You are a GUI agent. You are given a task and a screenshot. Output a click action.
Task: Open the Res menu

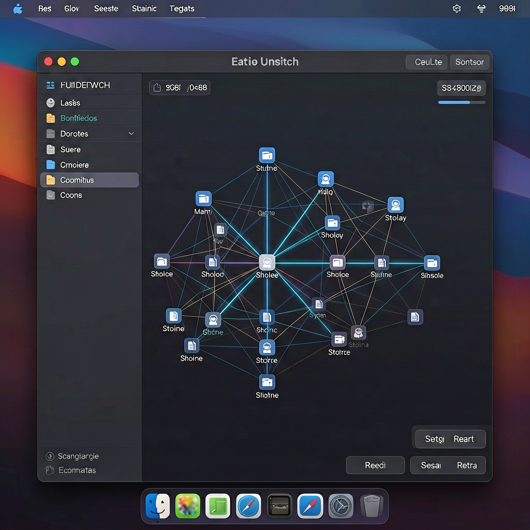45,8
